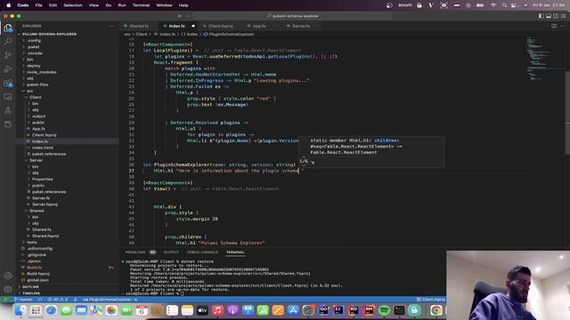Expand the .paket folder
570x320 pixels.
pos(68,47)
